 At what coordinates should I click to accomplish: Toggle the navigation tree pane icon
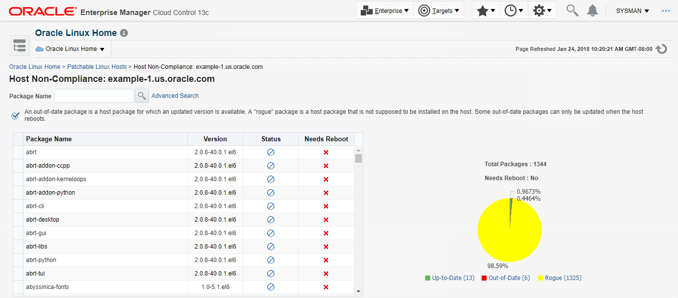19,46
